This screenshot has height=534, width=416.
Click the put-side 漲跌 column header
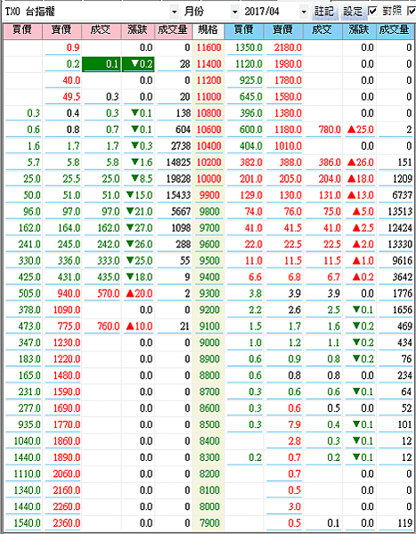click(359, 30)
